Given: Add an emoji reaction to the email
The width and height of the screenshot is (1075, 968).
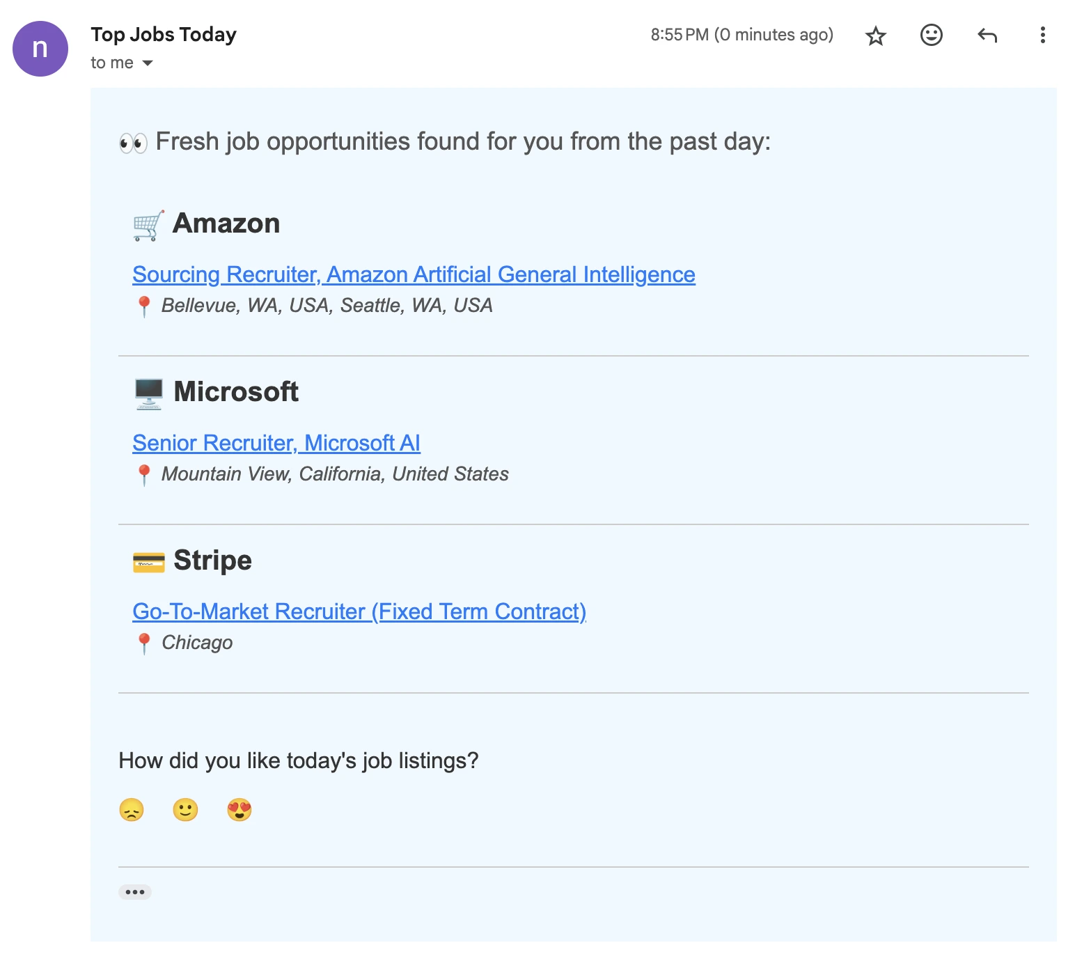Looking at the screenshot, I should [931, 36].
